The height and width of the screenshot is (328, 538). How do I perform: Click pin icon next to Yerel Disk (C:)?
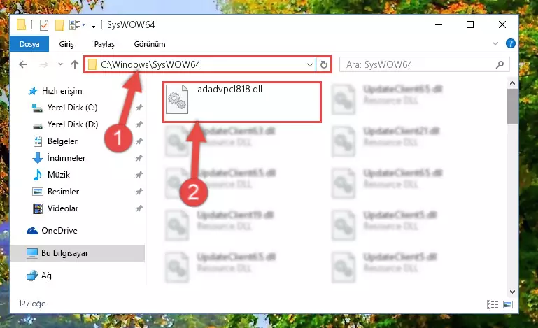point(139,108)
